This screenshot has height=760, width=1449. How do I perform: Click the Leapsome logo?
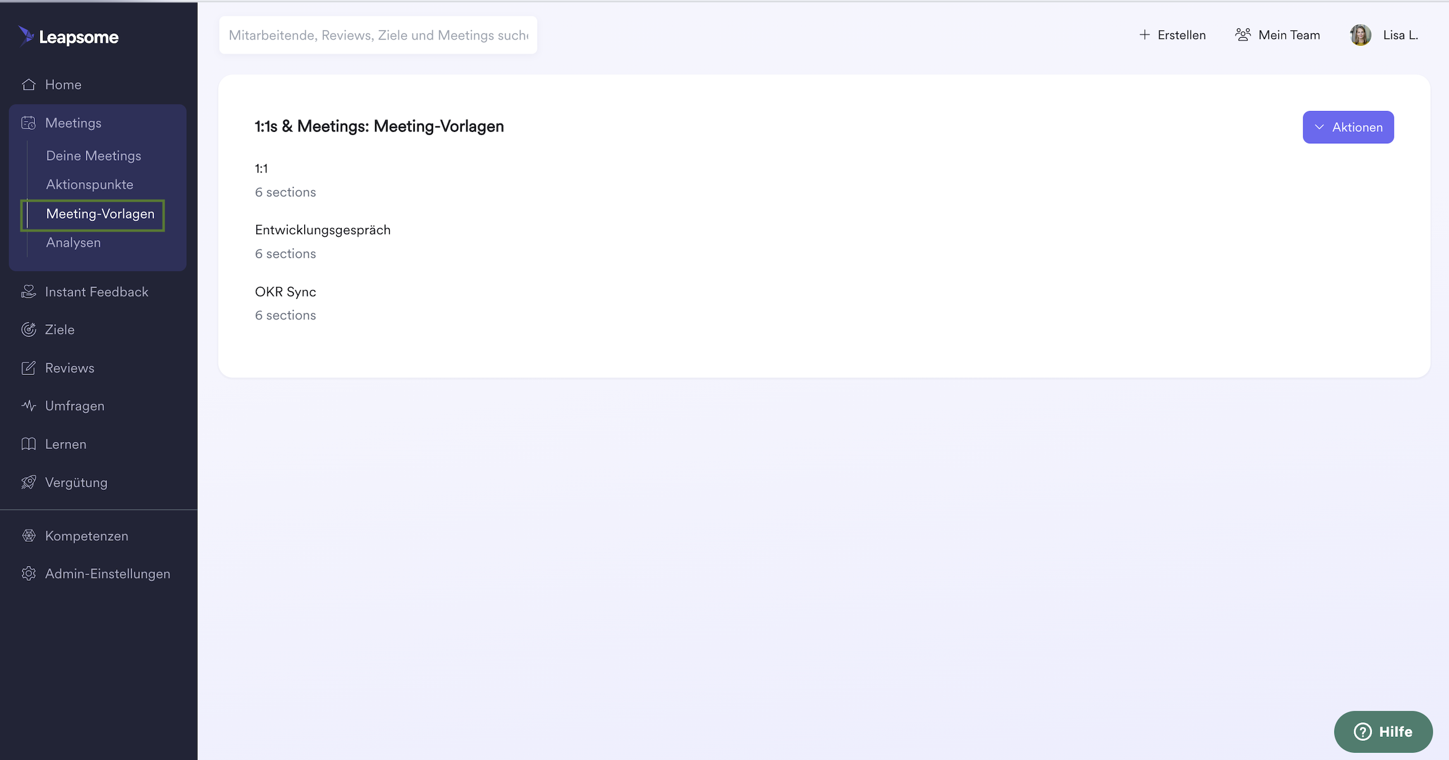(68, 37)
